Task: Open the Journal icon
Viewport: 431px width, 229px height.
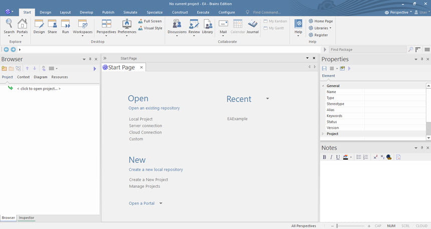Action: [253, 27]
